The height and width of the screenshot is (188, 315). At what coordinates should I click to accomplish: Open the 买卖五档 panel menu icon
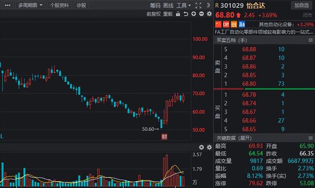311,40
